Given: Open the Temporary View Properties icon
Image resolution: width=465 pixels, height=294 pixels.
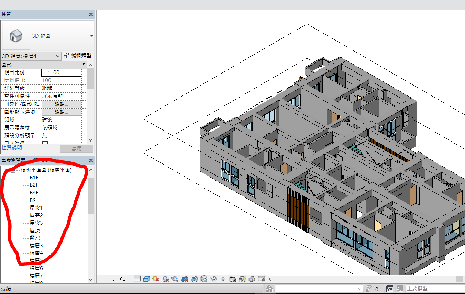Looking at the screenshot, I should click(x=233, y=279).
